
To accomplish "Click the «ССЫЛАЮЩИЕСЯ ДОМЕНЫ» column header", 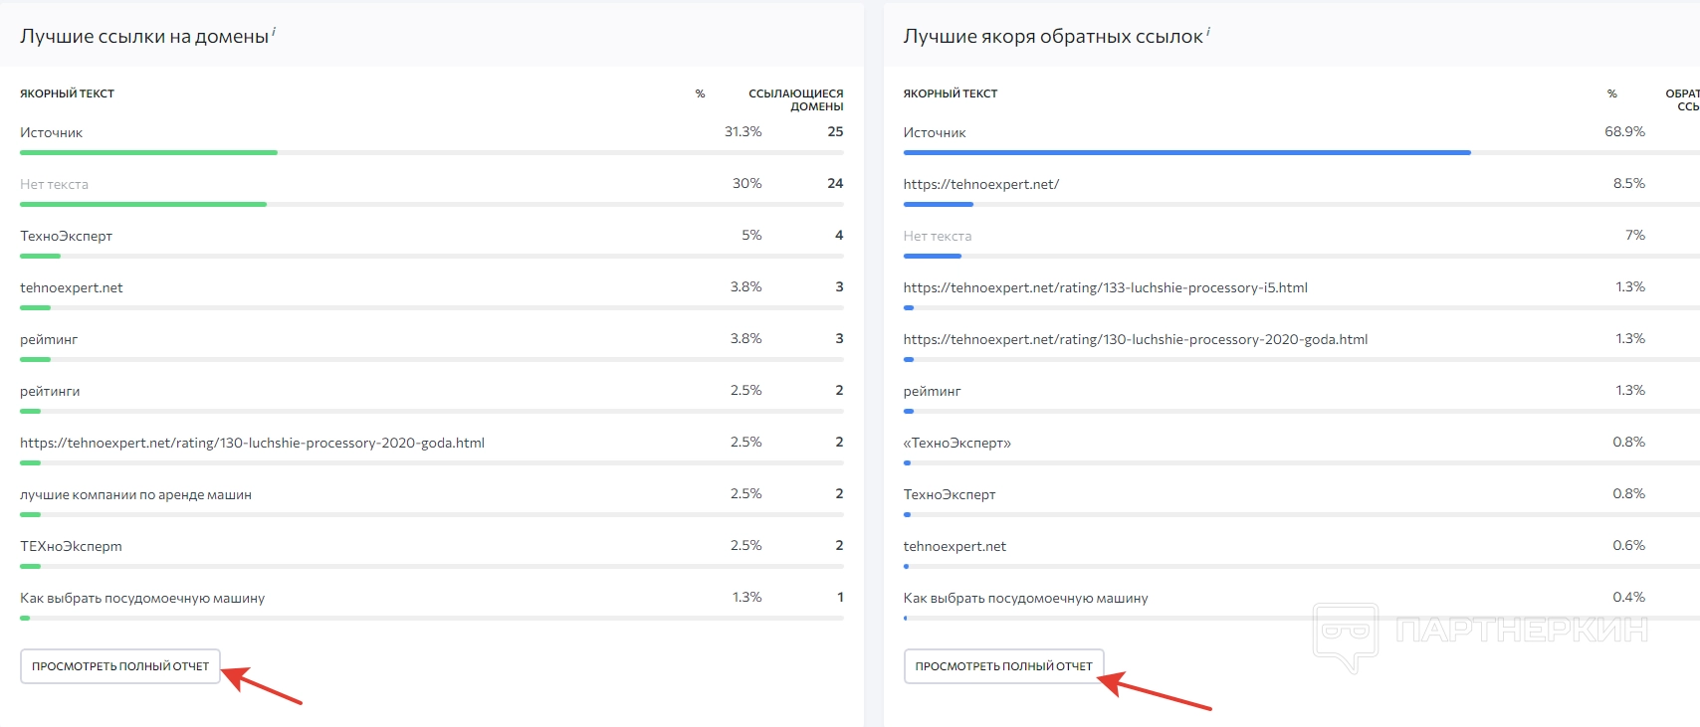I will (795, 99).
